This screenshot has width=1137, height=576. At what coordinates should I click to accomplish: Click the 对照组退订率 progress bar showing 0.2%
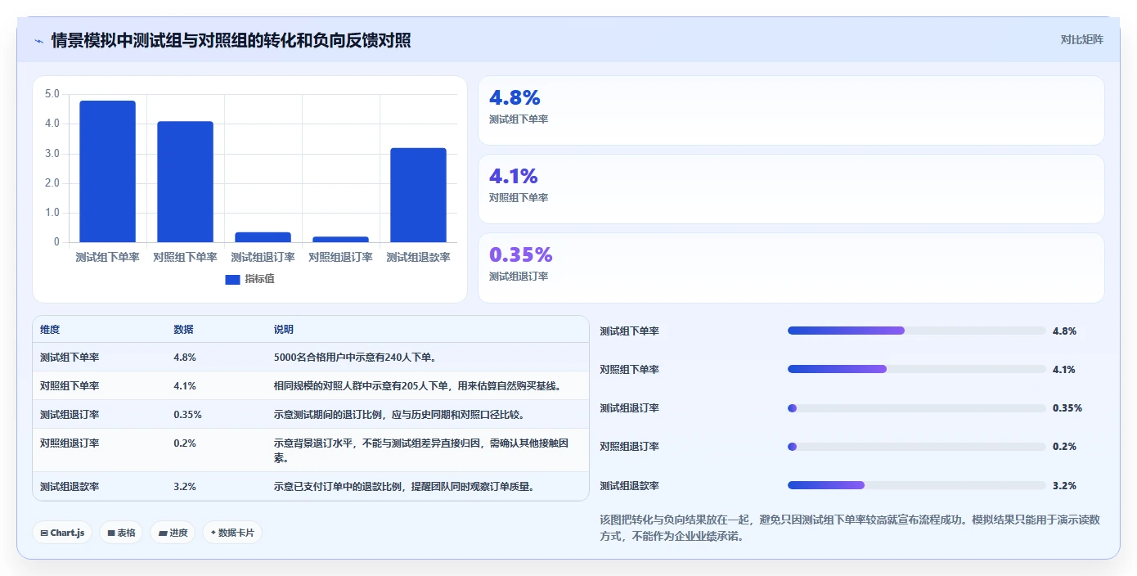[x=916, y=446]
